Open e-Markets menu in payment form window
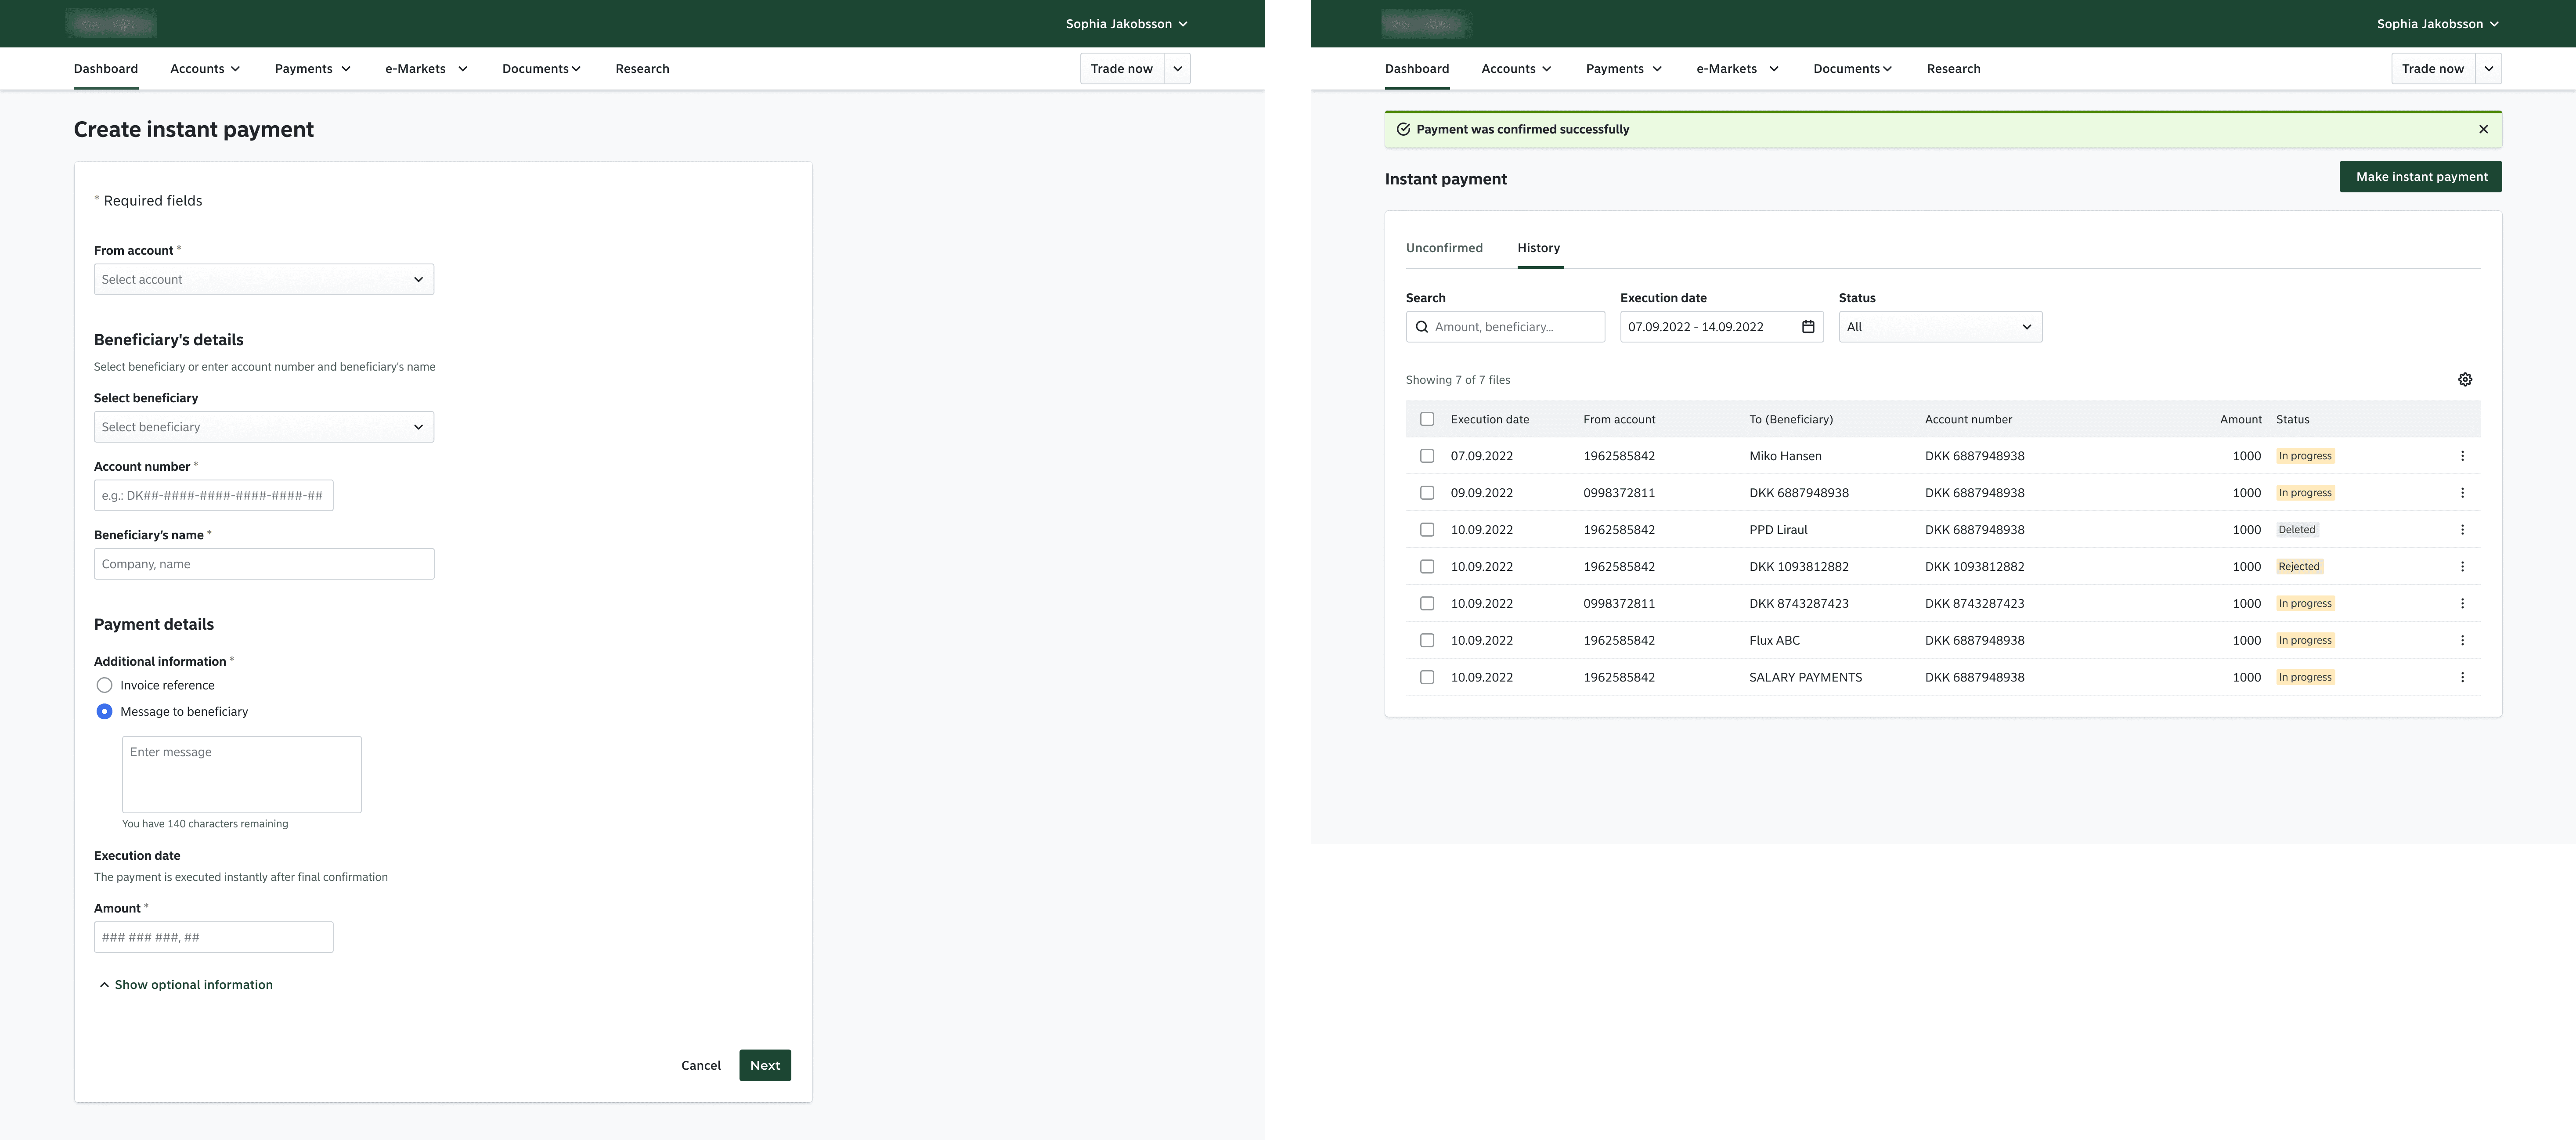The image size is (2576, 1140). [x=426, y=69]
